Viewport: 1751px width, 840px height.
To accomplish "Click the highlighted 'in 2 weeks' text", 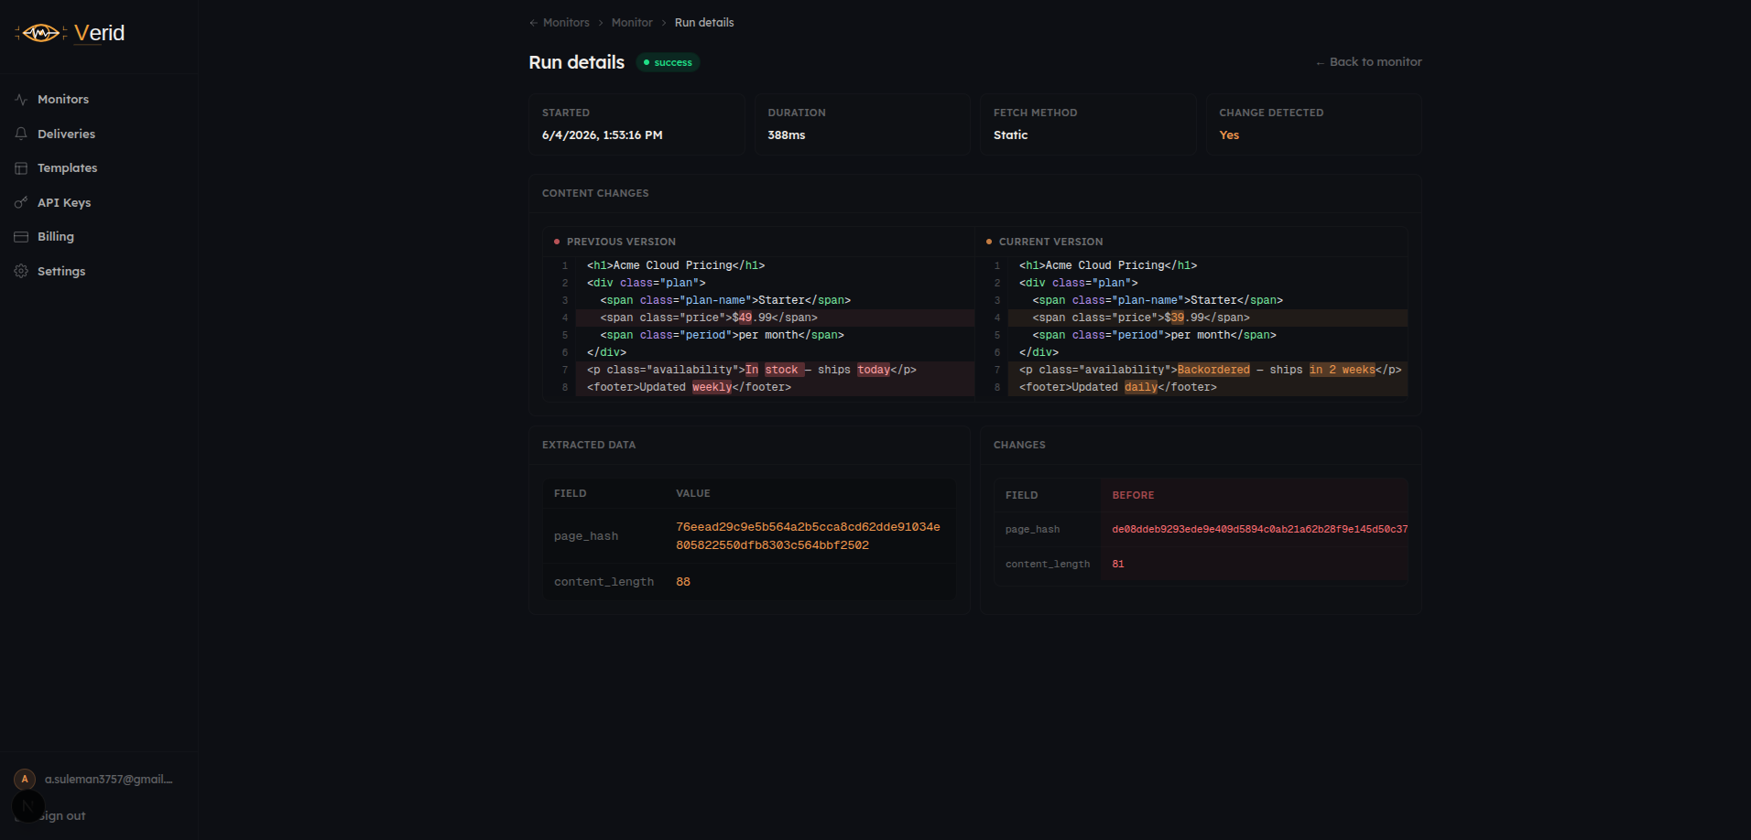I will pos(1342,371).
